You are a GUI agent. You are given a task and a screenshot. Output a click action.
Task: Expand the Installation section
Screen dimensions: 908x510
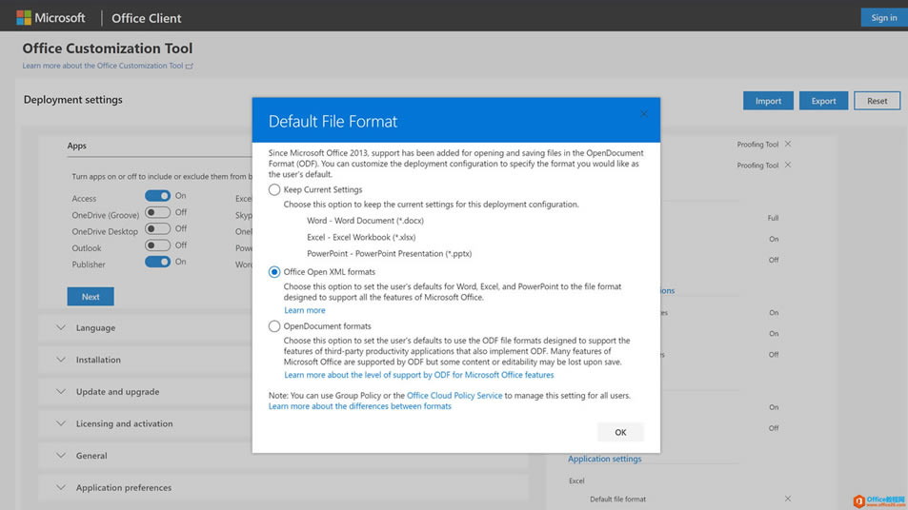[61, 360]
